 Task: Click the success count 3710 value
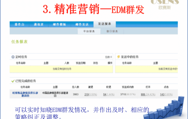coord(123,95)
